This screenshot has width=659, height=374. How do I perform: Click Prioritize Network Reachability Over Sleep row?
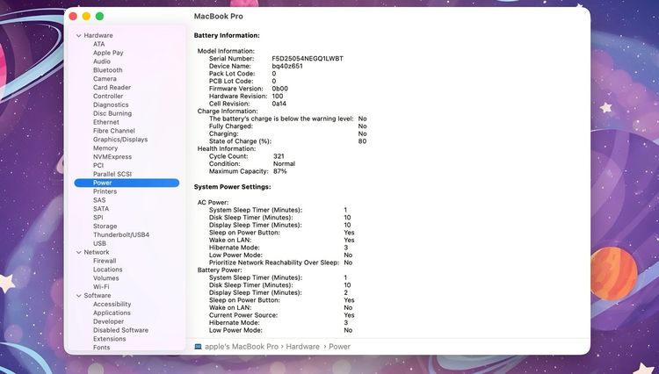(x=281, y=263)
